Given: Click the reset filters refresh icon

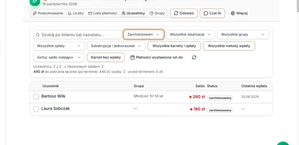Looking at the screenshot, I should 194,57.
